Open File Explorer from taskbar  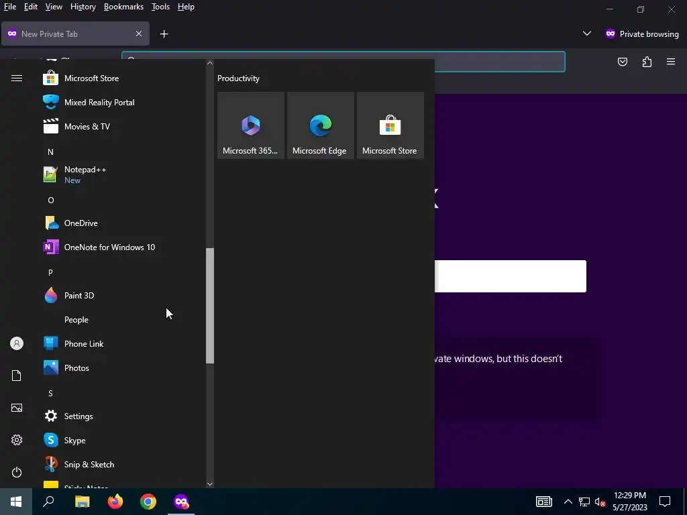point(82,502)
